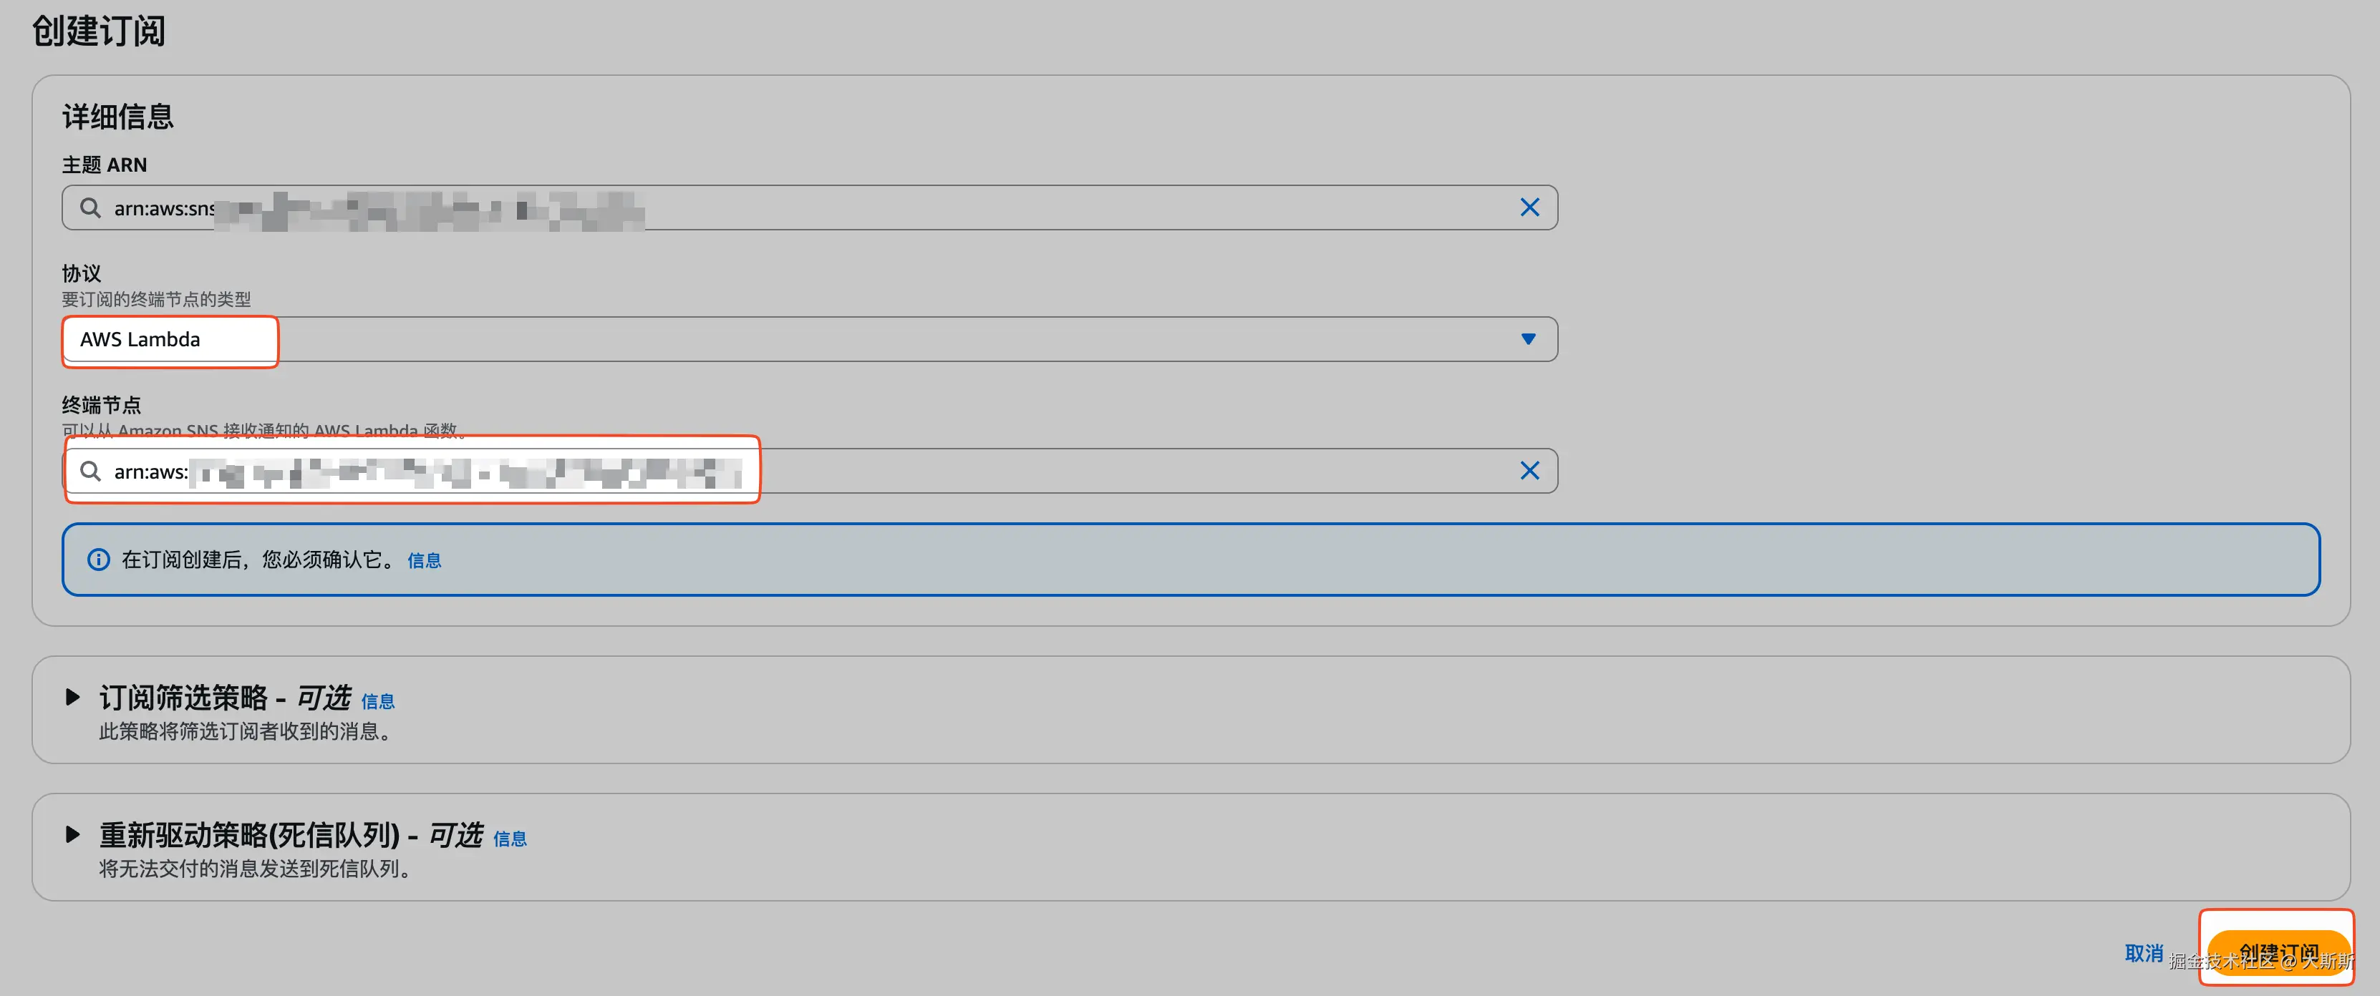Image resolution: width=2380 pixels, height=996 pixels.
Task: Select the AWS Lambda protocol box
Action: pos(170,340)
